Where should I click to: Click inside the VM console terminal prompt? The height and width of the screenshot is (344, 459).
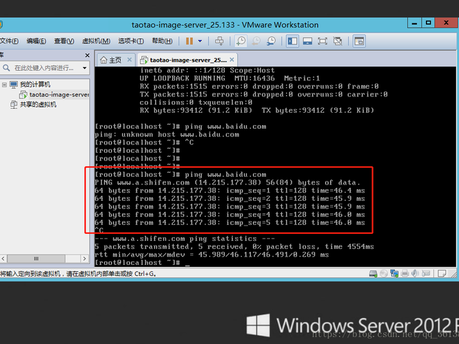[x=142, y=262]
